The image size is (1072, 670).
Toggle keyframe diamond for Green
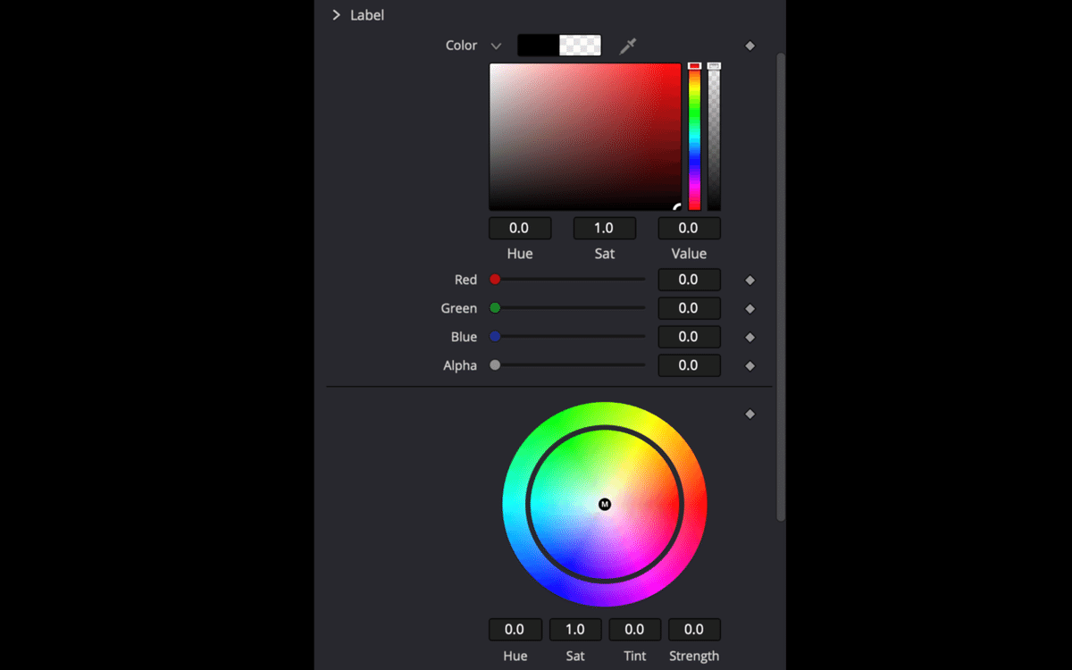coord(750,308)
